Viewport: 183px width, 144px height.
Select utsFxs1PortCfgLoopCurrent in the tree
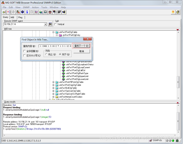click(78, 67)
